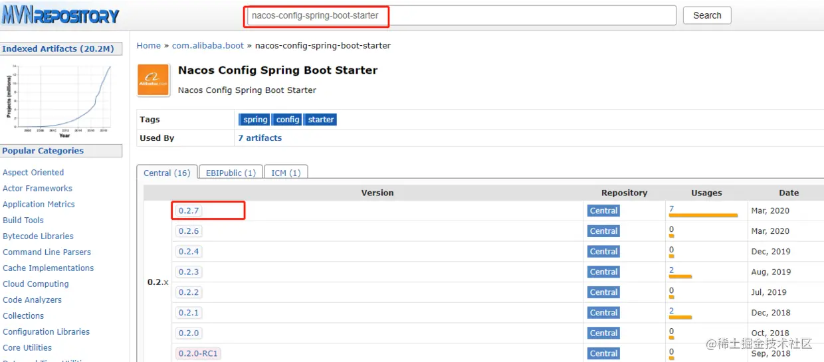Focus the artifact search input field
The width and height of the screenshot is (824, 362).
pos(461,15)
